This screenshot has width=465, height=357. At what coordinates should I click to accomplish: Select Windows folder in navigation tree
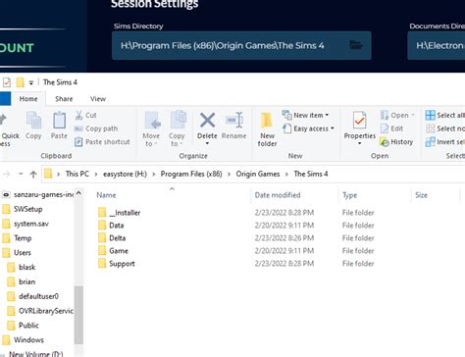(x=28, y=340)
